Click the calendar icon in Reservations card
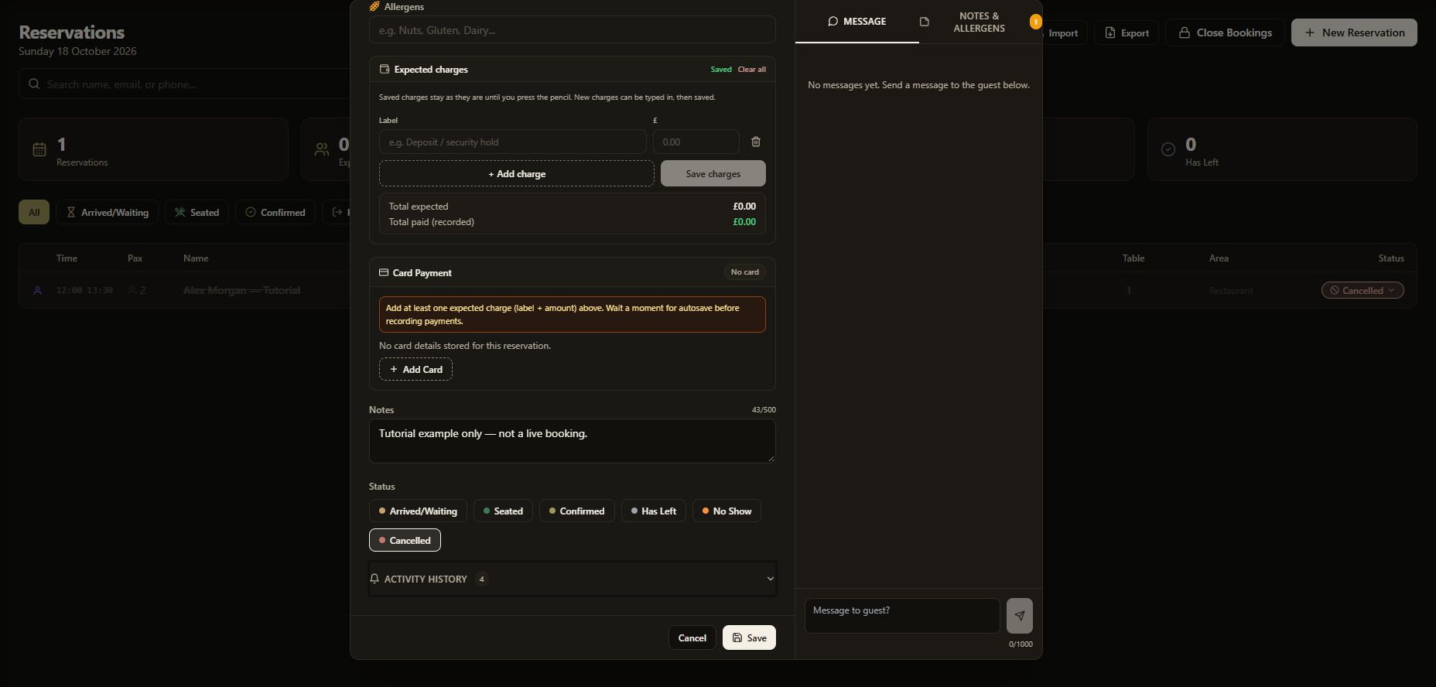 tap(39, 149)
